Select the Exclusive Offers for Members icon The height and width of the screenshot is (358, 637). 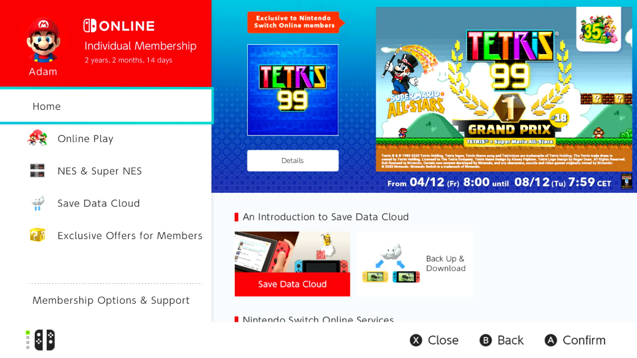point(37,236)
